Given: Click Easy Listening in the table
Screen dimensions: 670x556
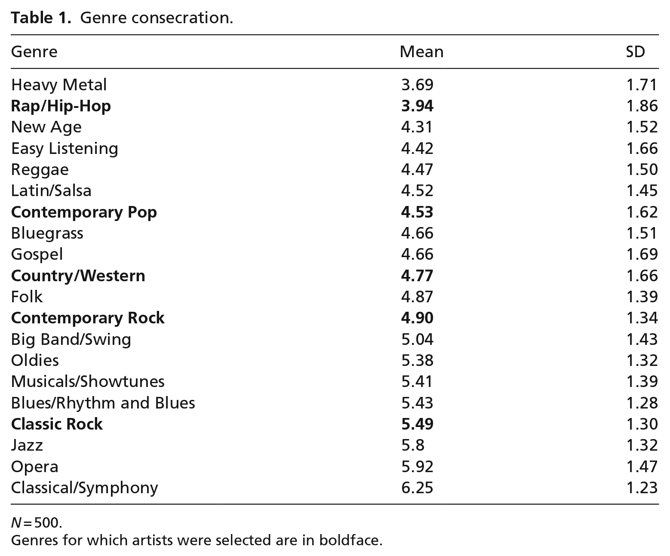Looking at the screenshot, I should pyautogui.click(x=65, y=149).
